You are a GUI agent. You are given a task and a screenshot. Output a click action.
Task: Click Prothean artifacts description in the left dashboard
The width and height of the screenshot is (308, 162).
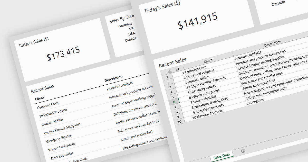tap(120, 86)
